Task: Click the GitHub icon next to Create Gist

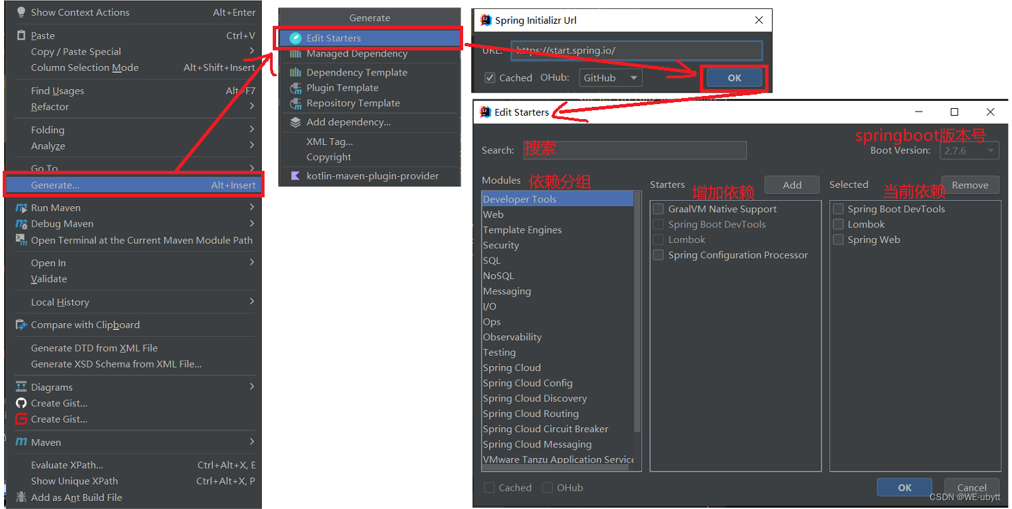Action: click(x=21, y=403)
